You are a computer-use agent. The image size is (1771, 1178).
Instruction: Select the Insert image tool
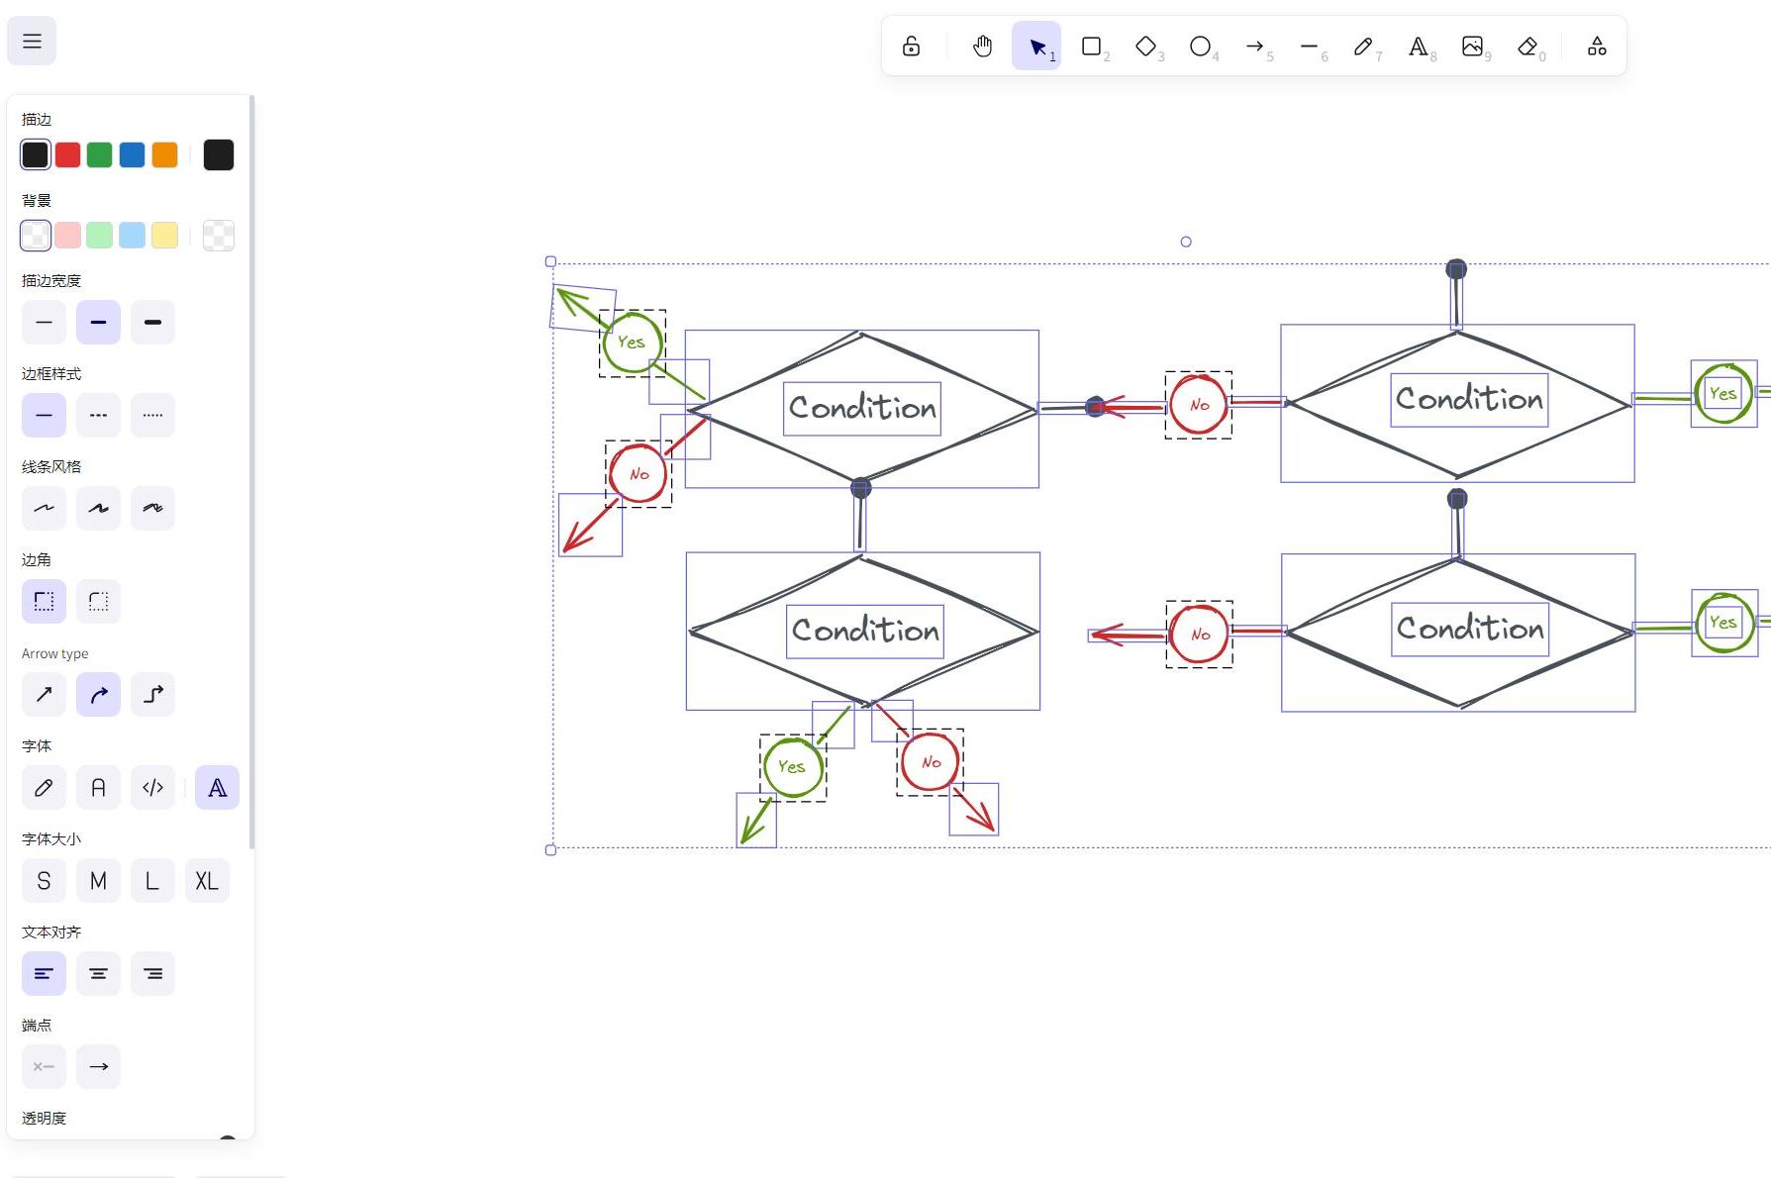click(1473, 47)
